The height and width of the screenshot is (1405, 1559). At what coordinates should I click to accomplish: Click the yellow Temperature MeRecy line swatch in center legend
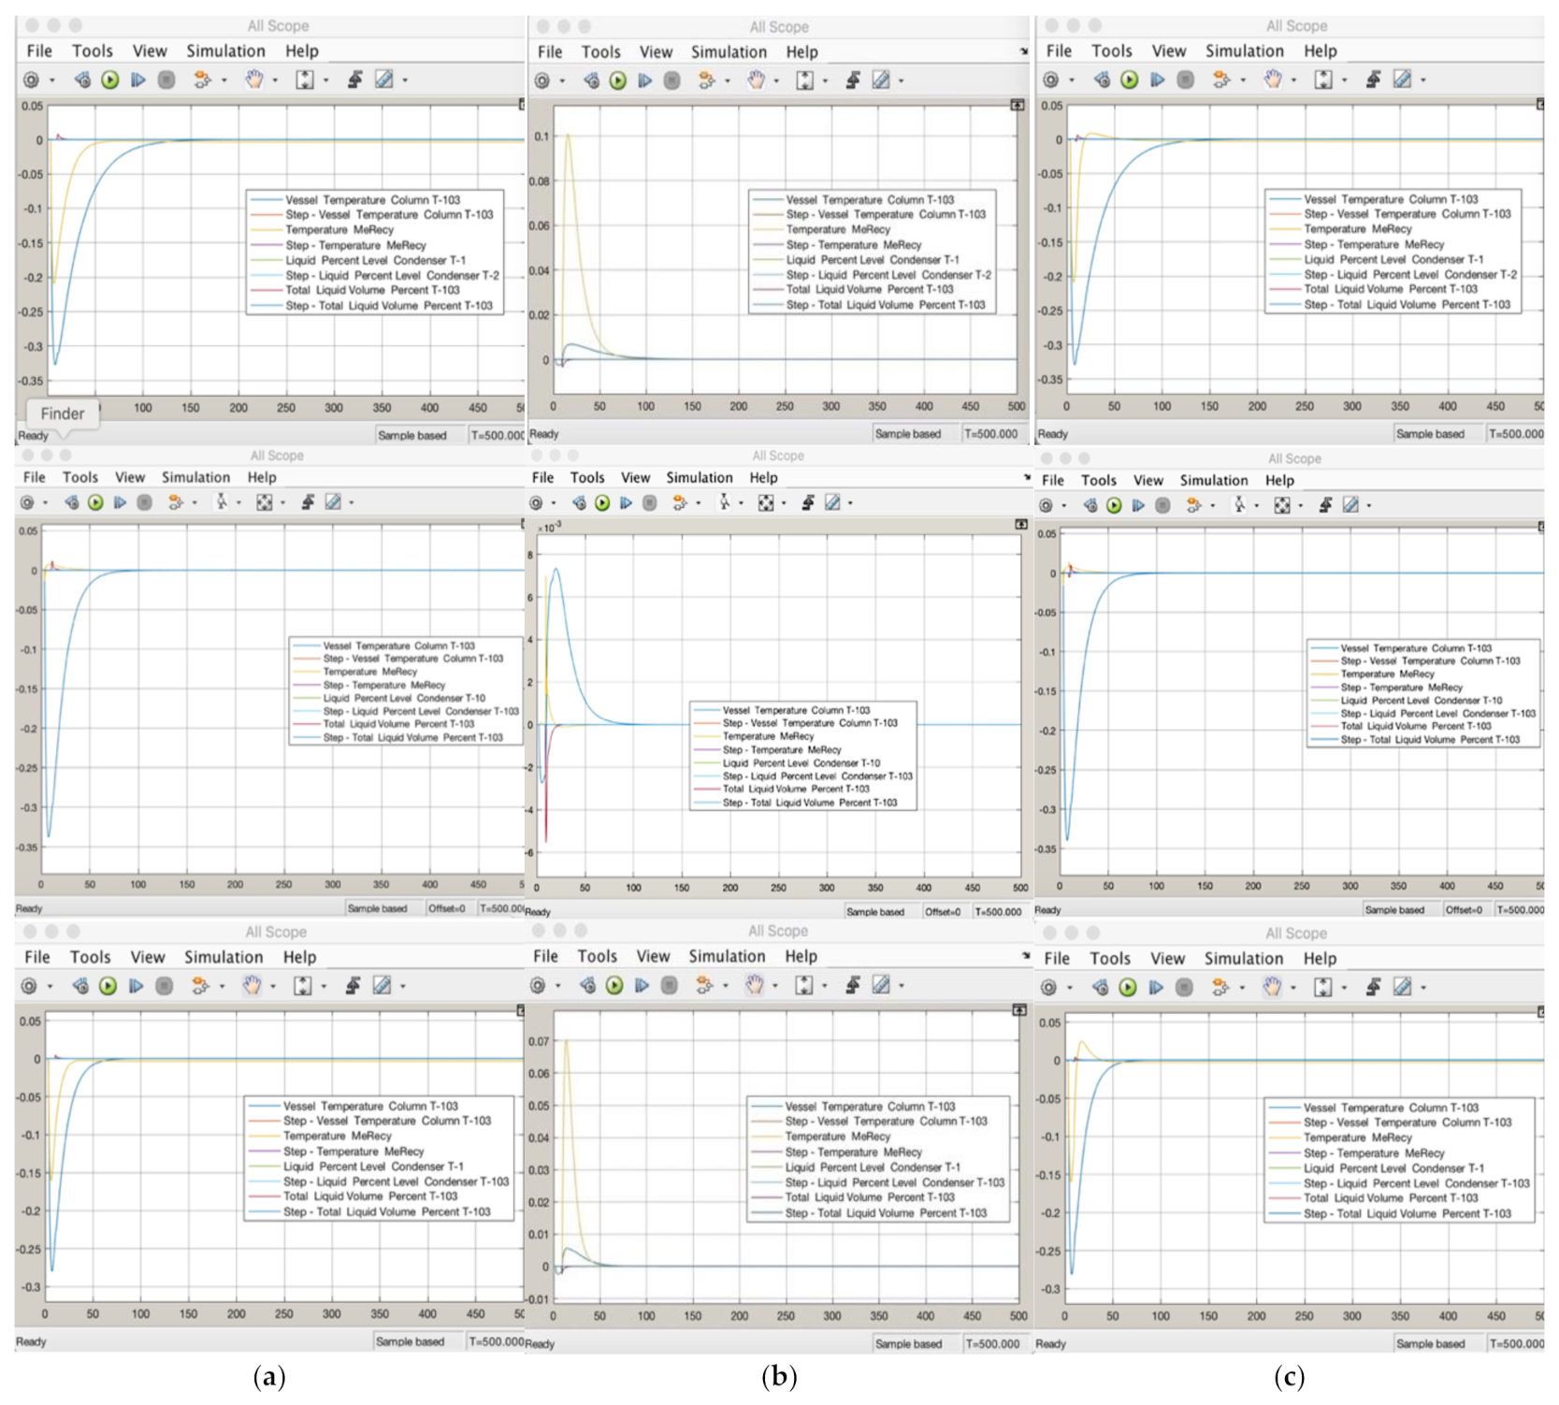click(707, 737)
